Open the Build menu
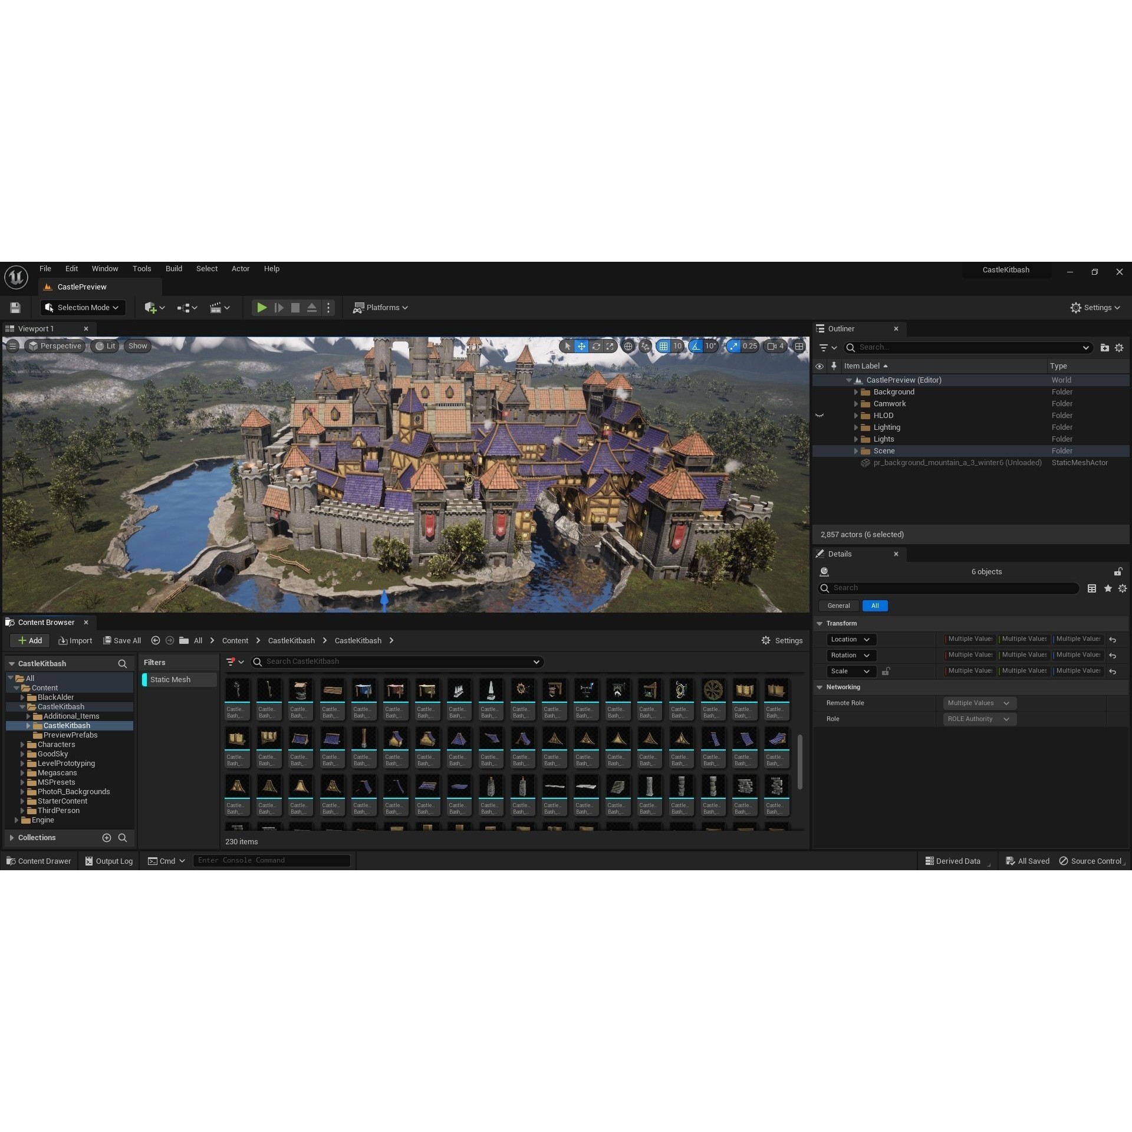 point(174,268)
